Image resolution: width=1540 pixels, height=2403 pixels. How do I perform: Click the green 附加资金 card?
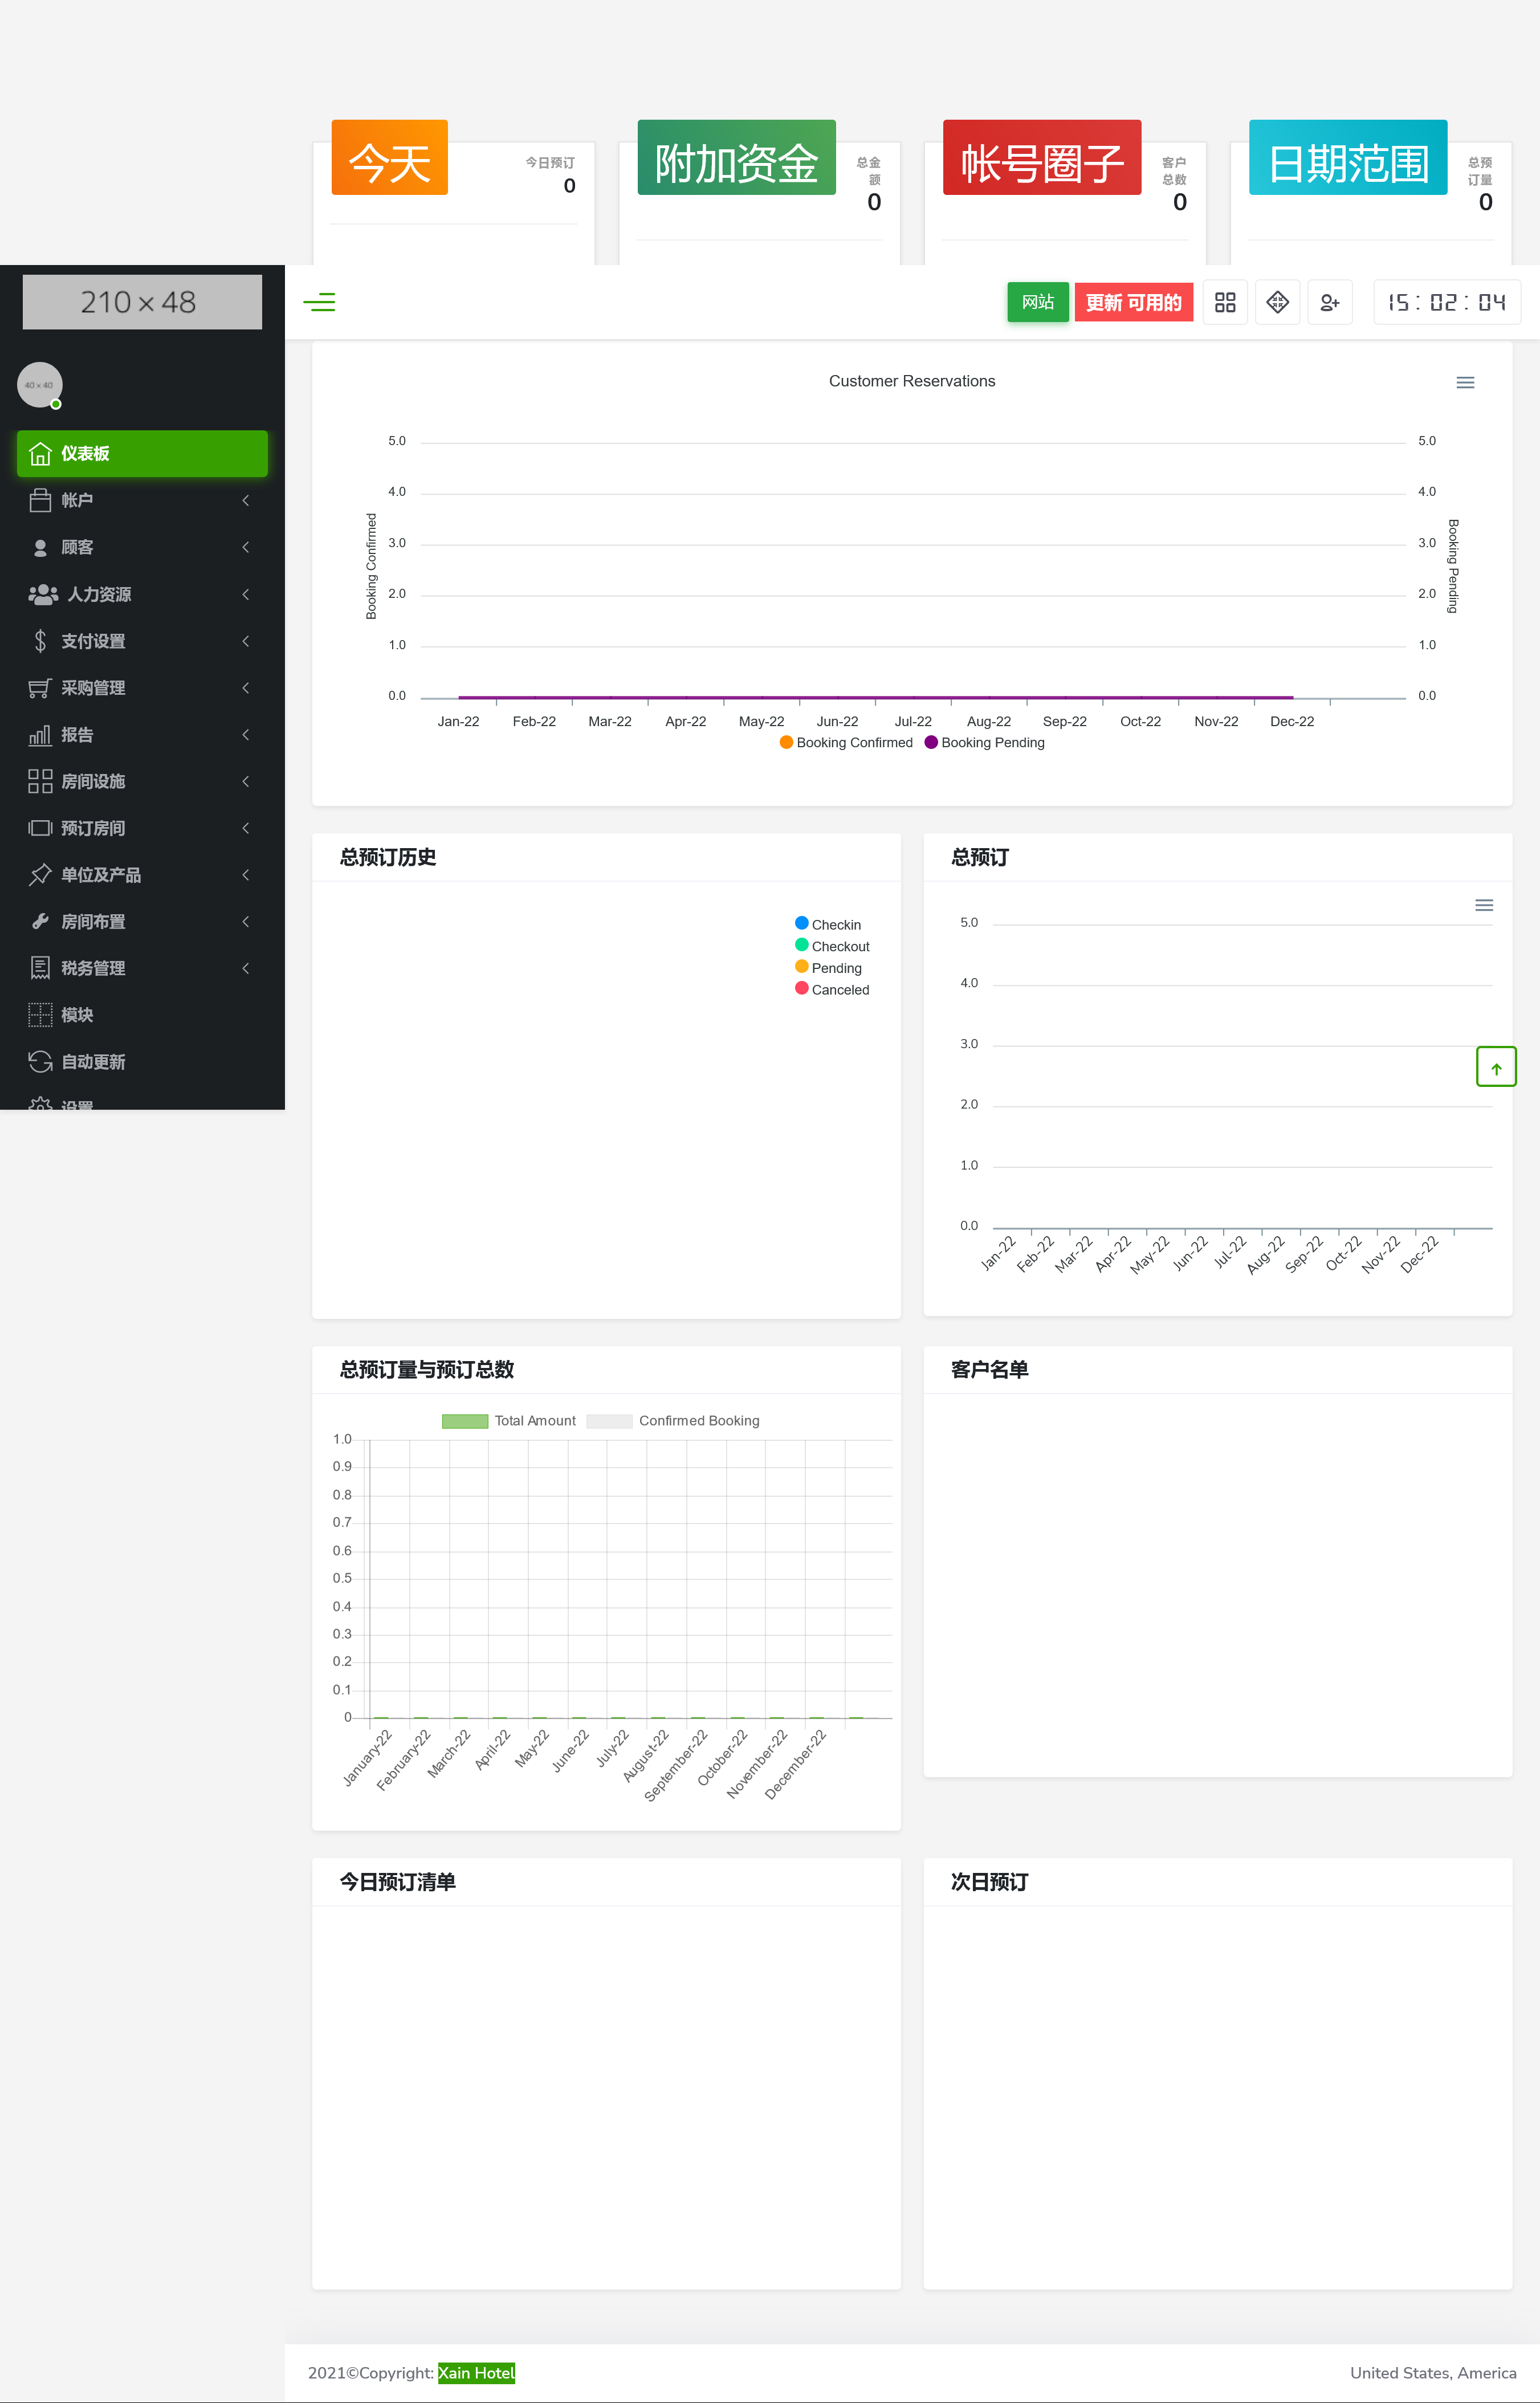tap(736, 158)
